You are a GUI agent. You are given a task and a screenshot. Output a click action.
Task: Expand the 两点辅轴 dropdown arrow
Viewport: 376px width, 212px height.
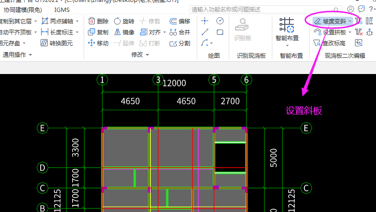pos(77,21)
